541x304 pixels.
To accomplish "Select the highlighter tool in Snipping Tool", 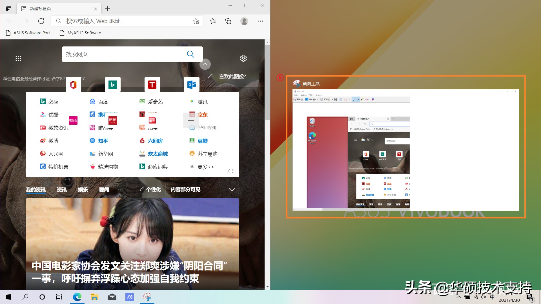I will [x=362, y=99].
